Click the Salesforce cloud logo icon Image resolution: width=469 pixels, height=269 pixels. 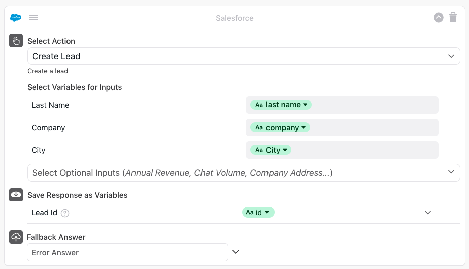(x=16, y=18)
